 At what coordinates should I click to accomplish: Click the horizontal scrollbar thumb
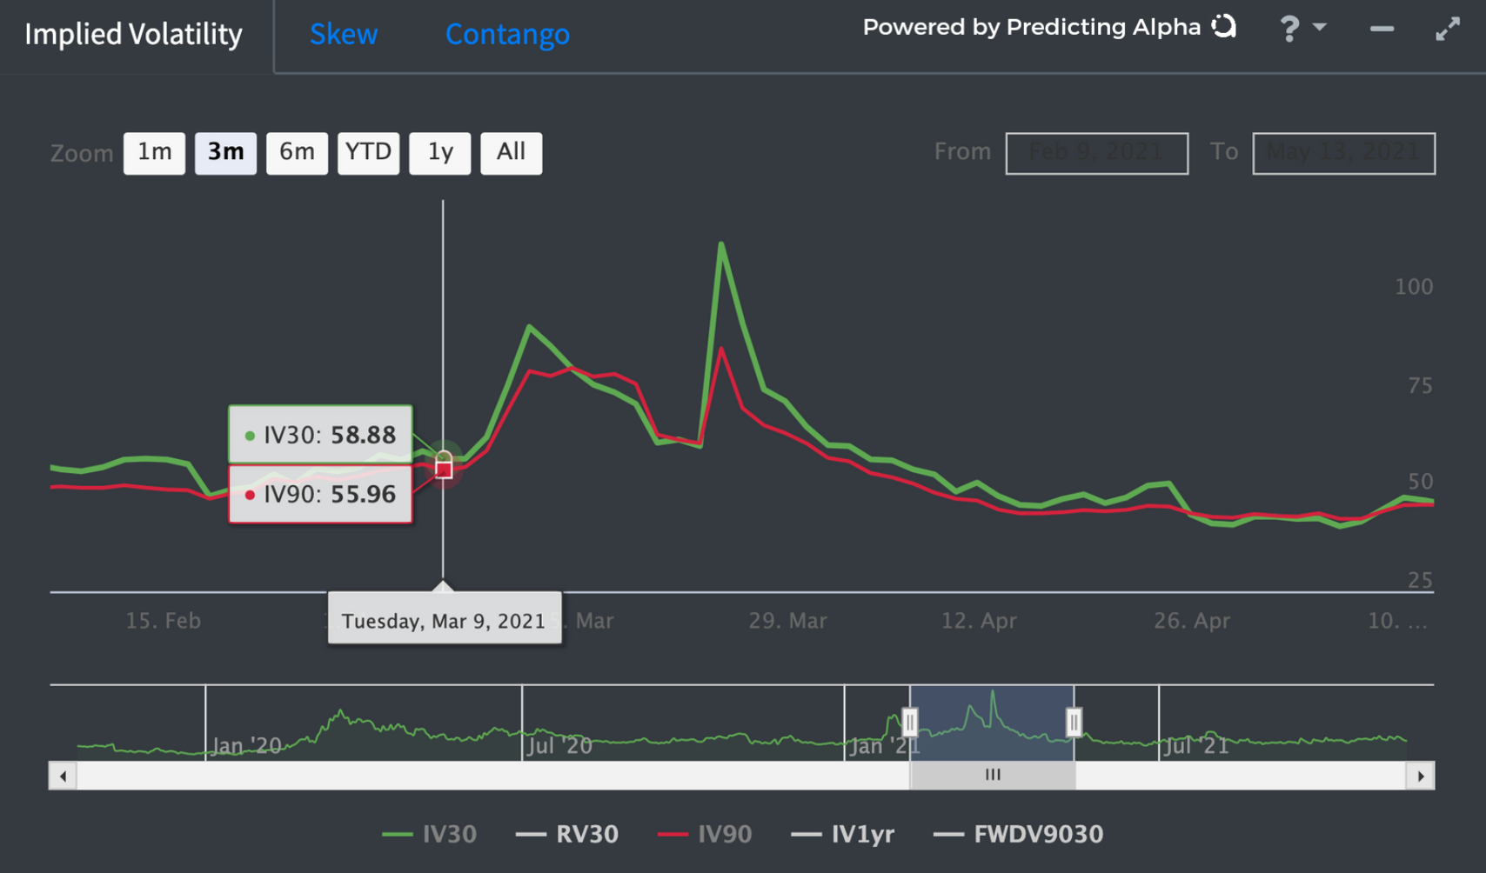coord(993,776)
